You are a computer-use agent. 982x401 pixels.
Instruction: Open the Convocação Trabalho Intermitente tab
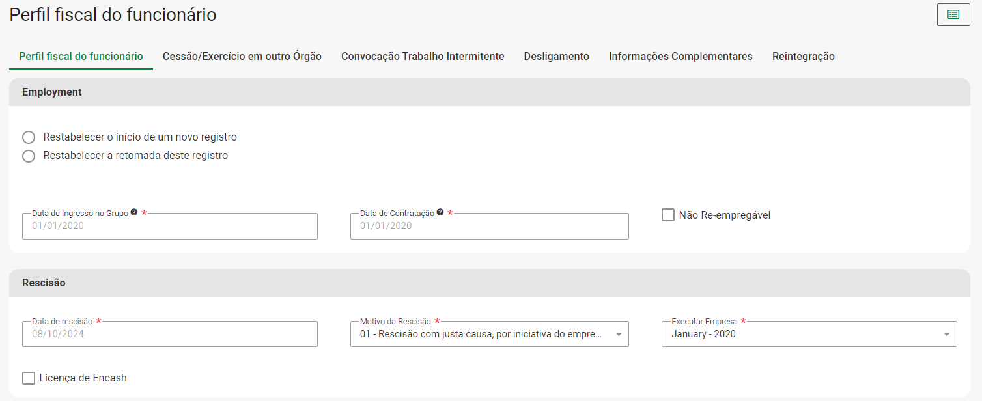pos(423,57)
